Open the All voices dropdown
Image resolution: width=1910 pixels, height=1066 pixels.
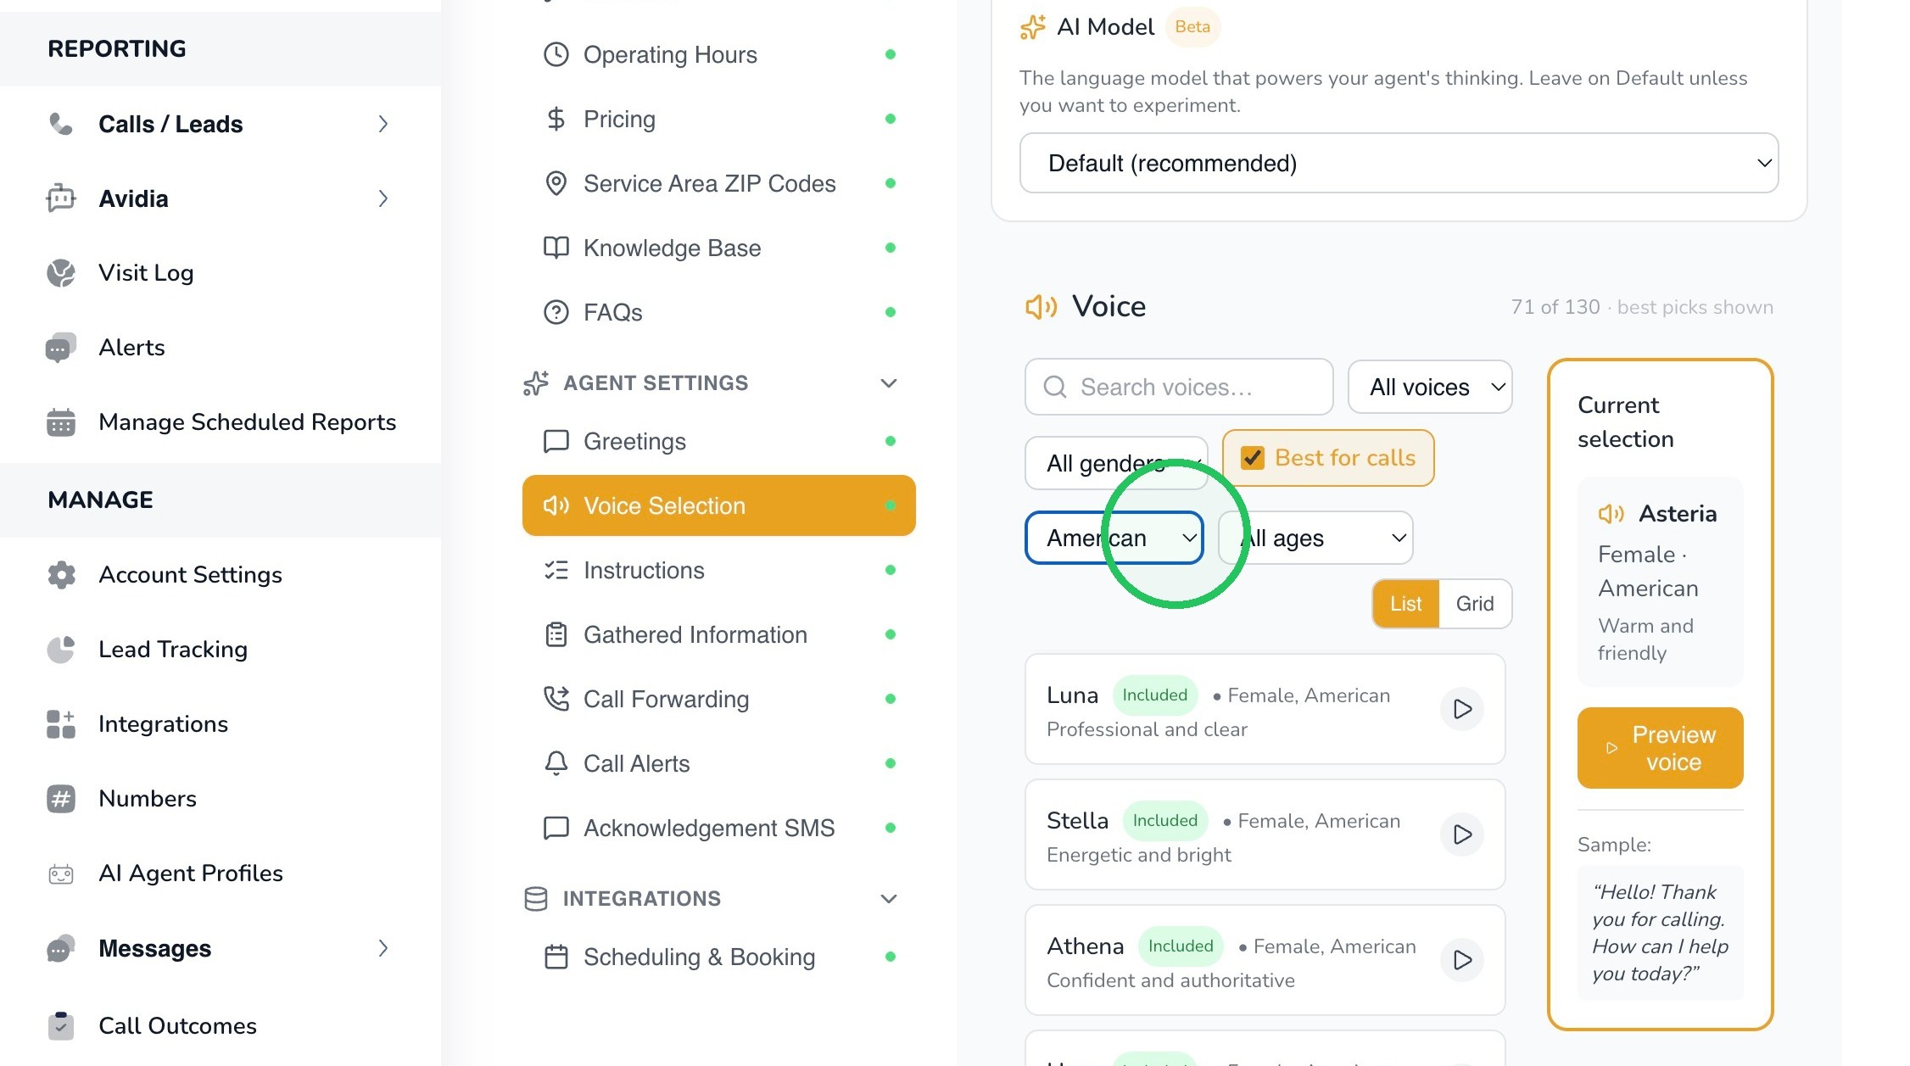pos(1430,387)
